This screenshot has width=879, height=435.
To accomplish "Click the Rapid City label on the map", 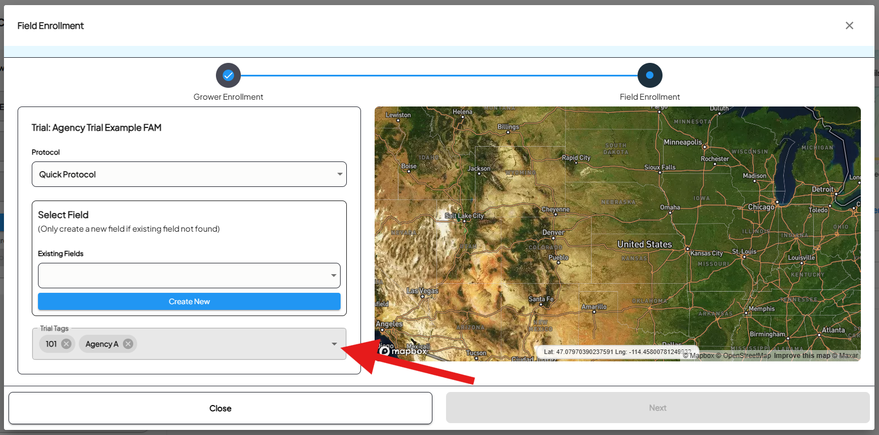I will pos(576,157).
